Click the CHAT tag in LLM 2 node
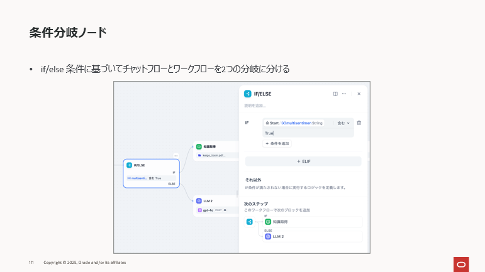485x272 pixels. point(218,210)
